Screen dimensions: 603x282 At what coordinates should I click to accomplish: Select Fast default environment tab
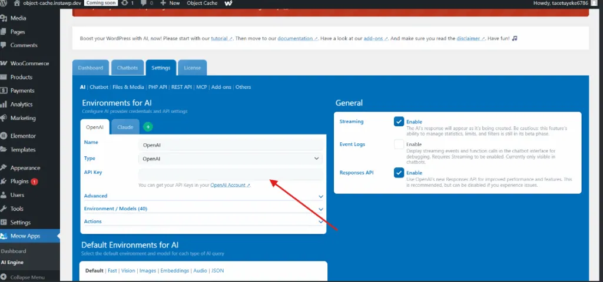coord(112,271)
